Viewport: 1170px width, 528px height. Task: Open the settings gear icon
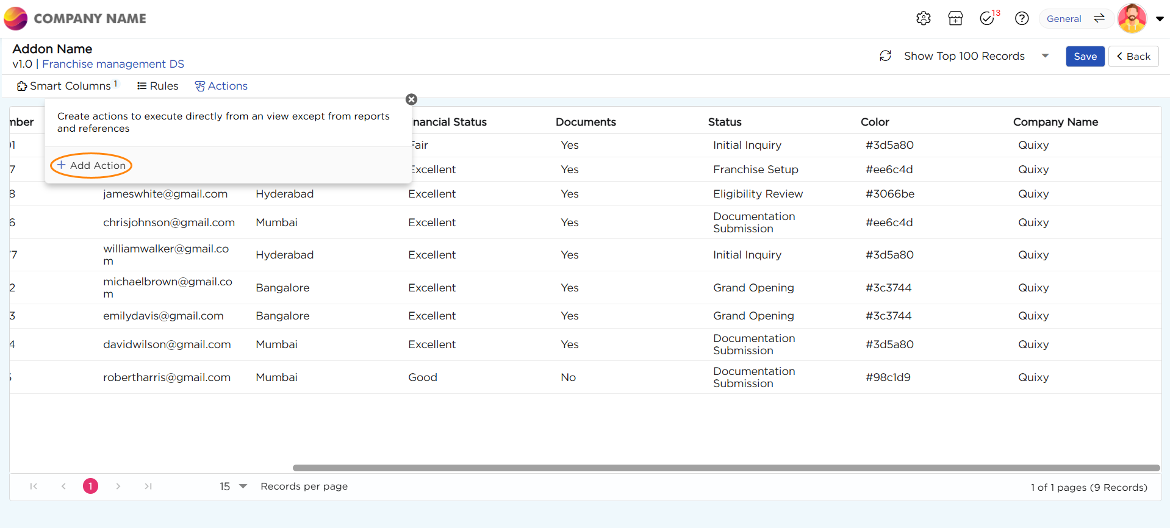923,18
